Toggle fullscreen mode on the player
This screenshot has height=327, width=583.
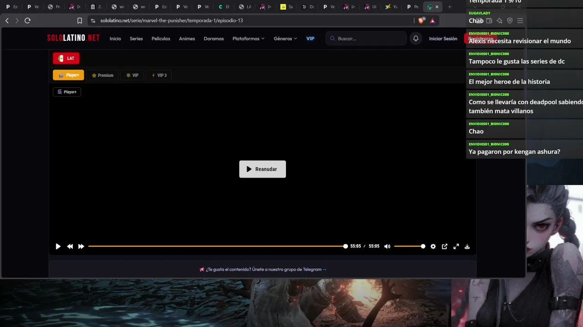click(x=456, y=246)
